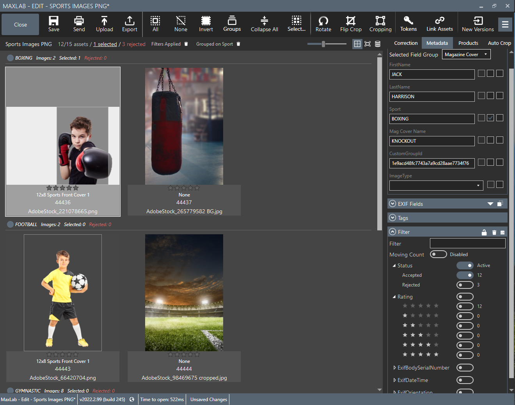Toggle the Sport field middle checkbox

tap(490, 117)
